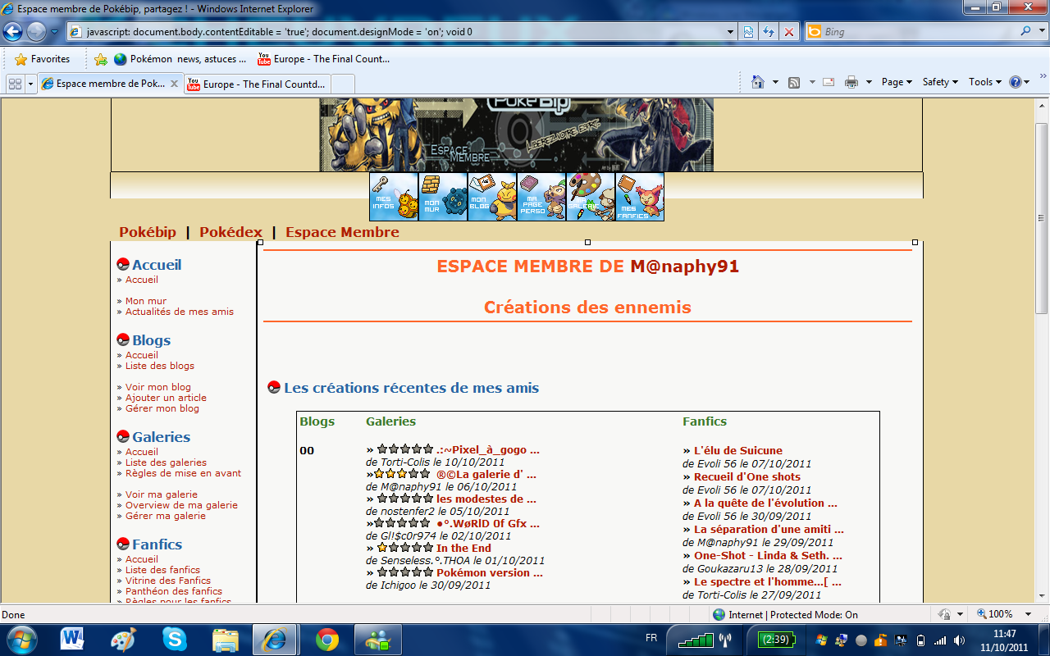Open Ajouter un article link
This screenshot has height=656, width=1050.
point(166,398)
